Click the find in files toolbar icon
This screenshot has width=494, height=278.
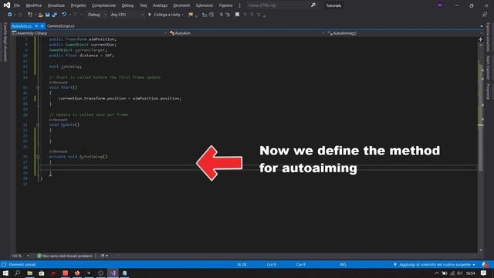point(191,15)
